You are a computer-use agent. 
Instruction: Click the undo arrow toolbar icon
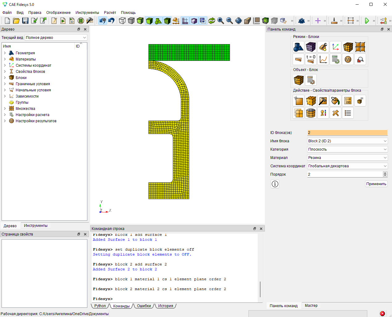point(111,21)
